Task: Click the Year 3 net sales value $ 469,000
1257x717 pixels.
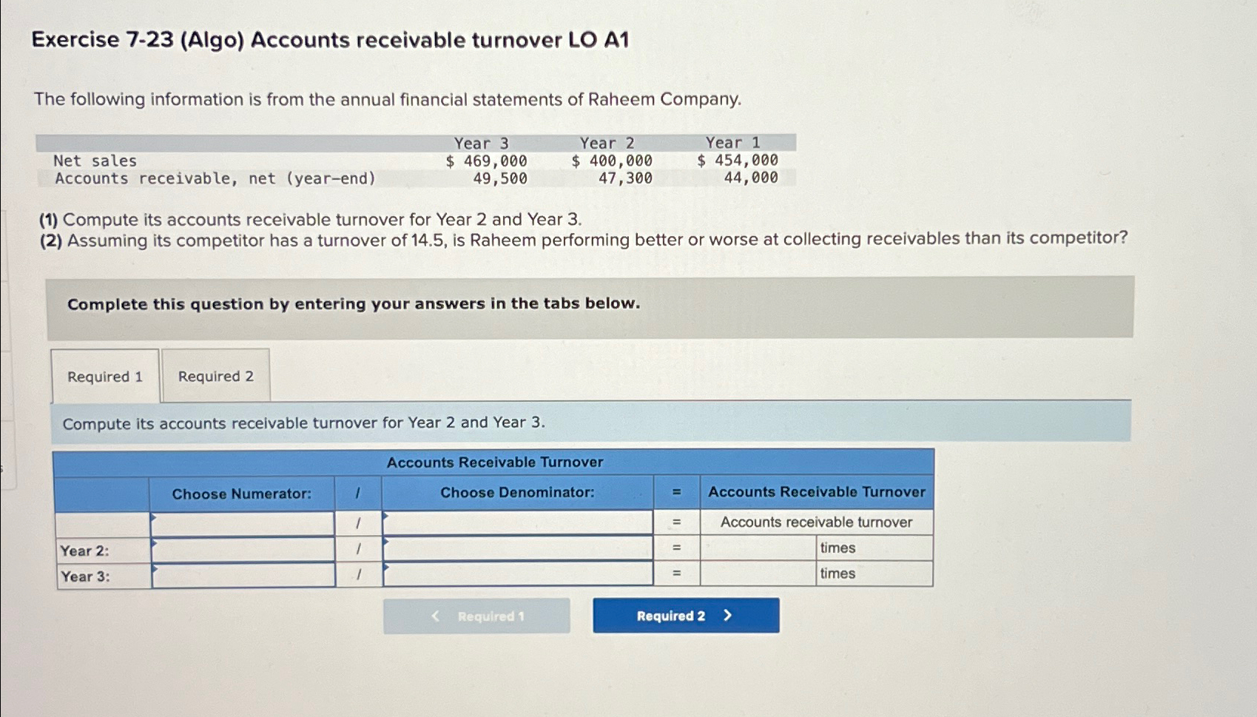Action: pos(486,161)
